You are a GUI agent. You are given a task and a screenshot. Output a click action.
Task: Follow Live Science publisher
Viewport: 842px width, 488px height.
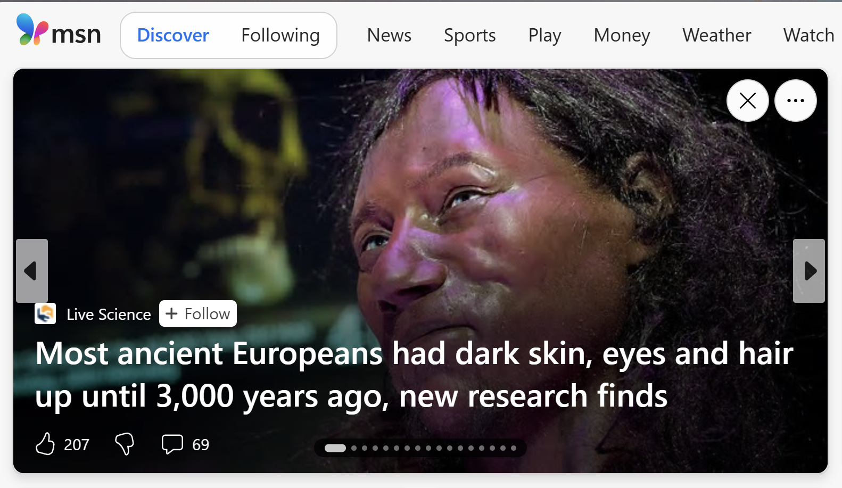(x=198, y=314)
